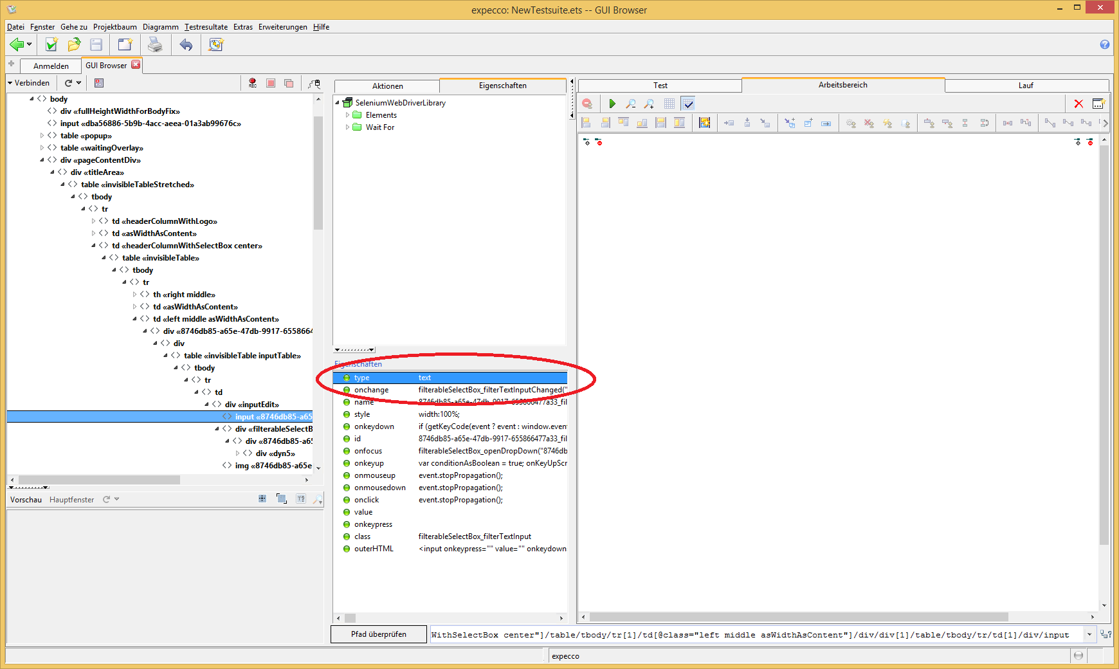Toggle the checkmark grid snap button
Screen dimensions: 1119x669
(x=688, y=104)
